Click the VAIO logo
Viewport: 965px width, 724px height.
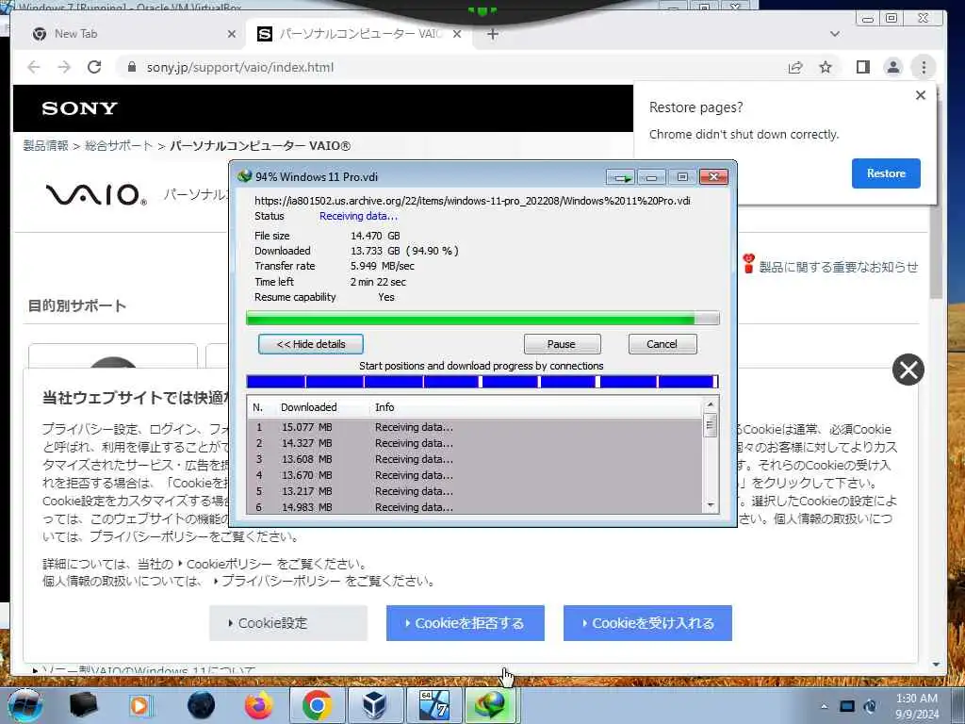tap(96, 194)
